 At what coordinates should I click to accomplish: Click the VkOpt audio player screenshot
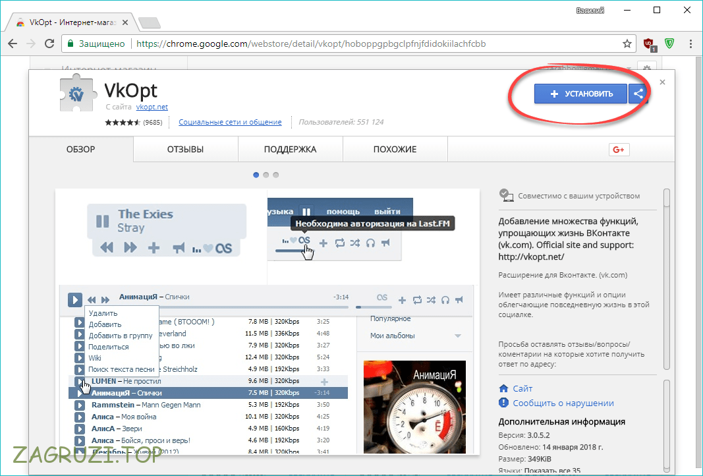(x=267, y=321)
